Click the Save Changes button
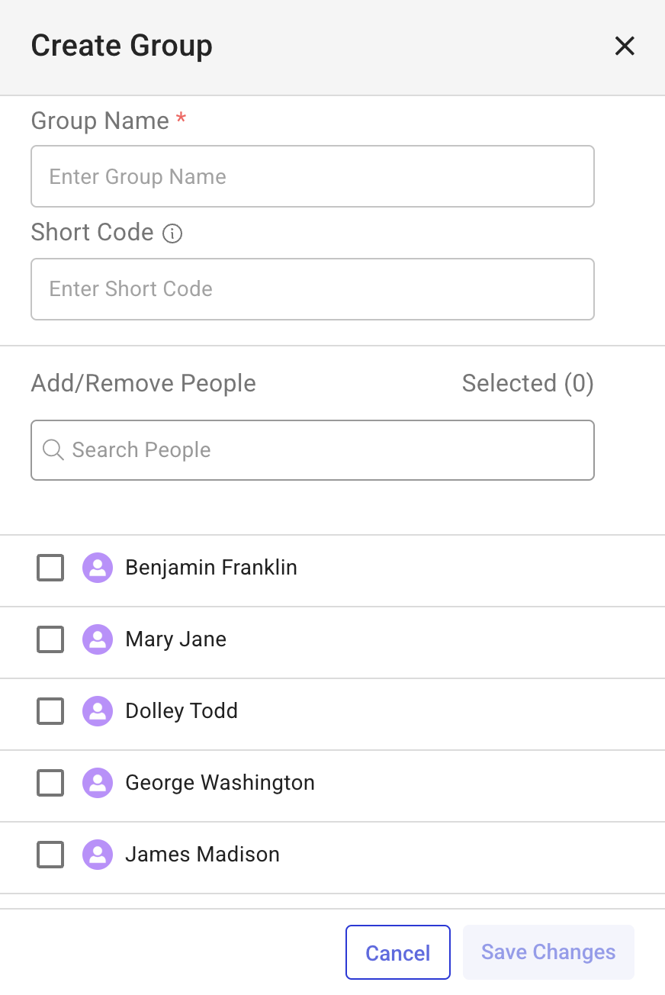 click(x=548, y=952)
